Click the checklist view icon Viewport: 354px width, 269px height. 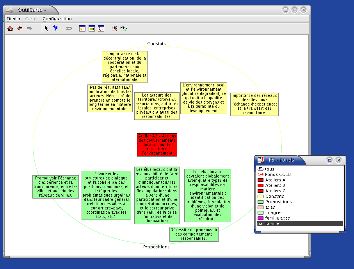pyautogui.click(x=101, y=28)
